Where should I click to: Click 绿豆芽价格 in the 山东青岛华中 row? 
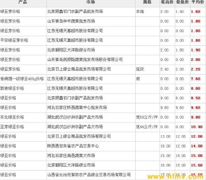click(10, 21)
